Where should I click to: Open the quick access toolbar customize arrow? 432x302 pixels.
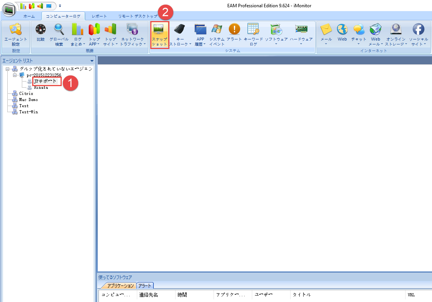(x=60, y=6)
